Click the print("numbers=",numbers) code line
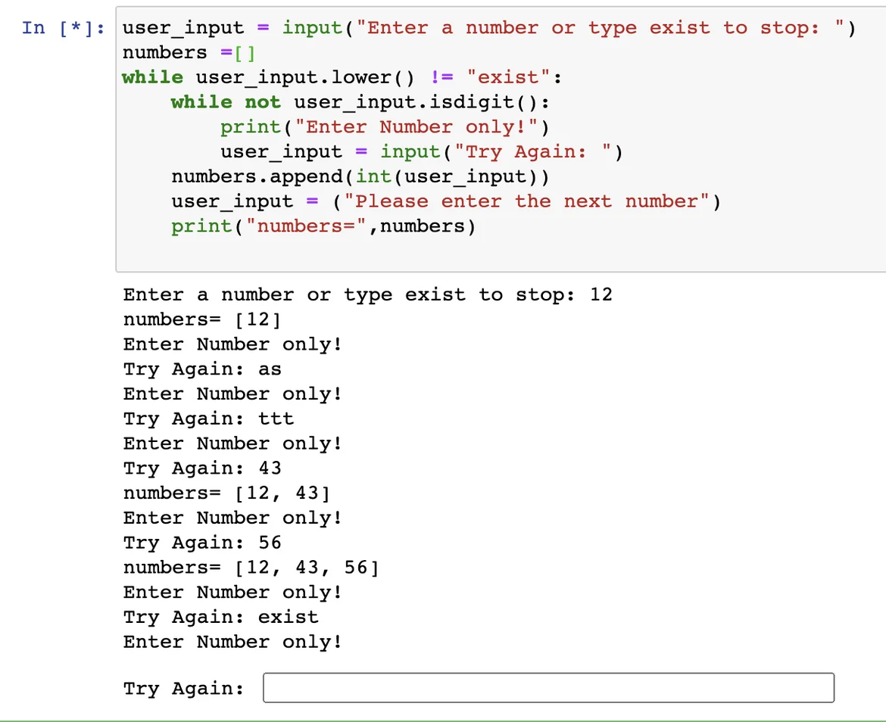This screenshot has height=722, width=886. pos(323,226)
